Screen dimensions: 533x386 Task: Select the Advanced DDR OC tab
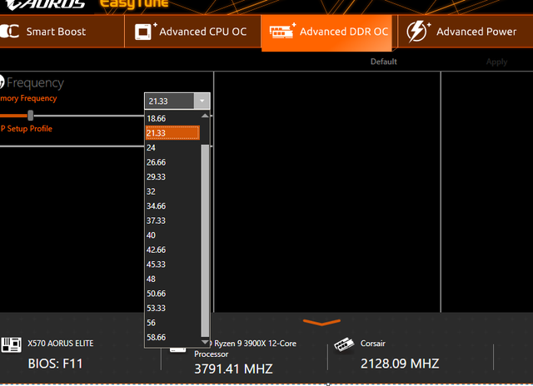[326, 32]
